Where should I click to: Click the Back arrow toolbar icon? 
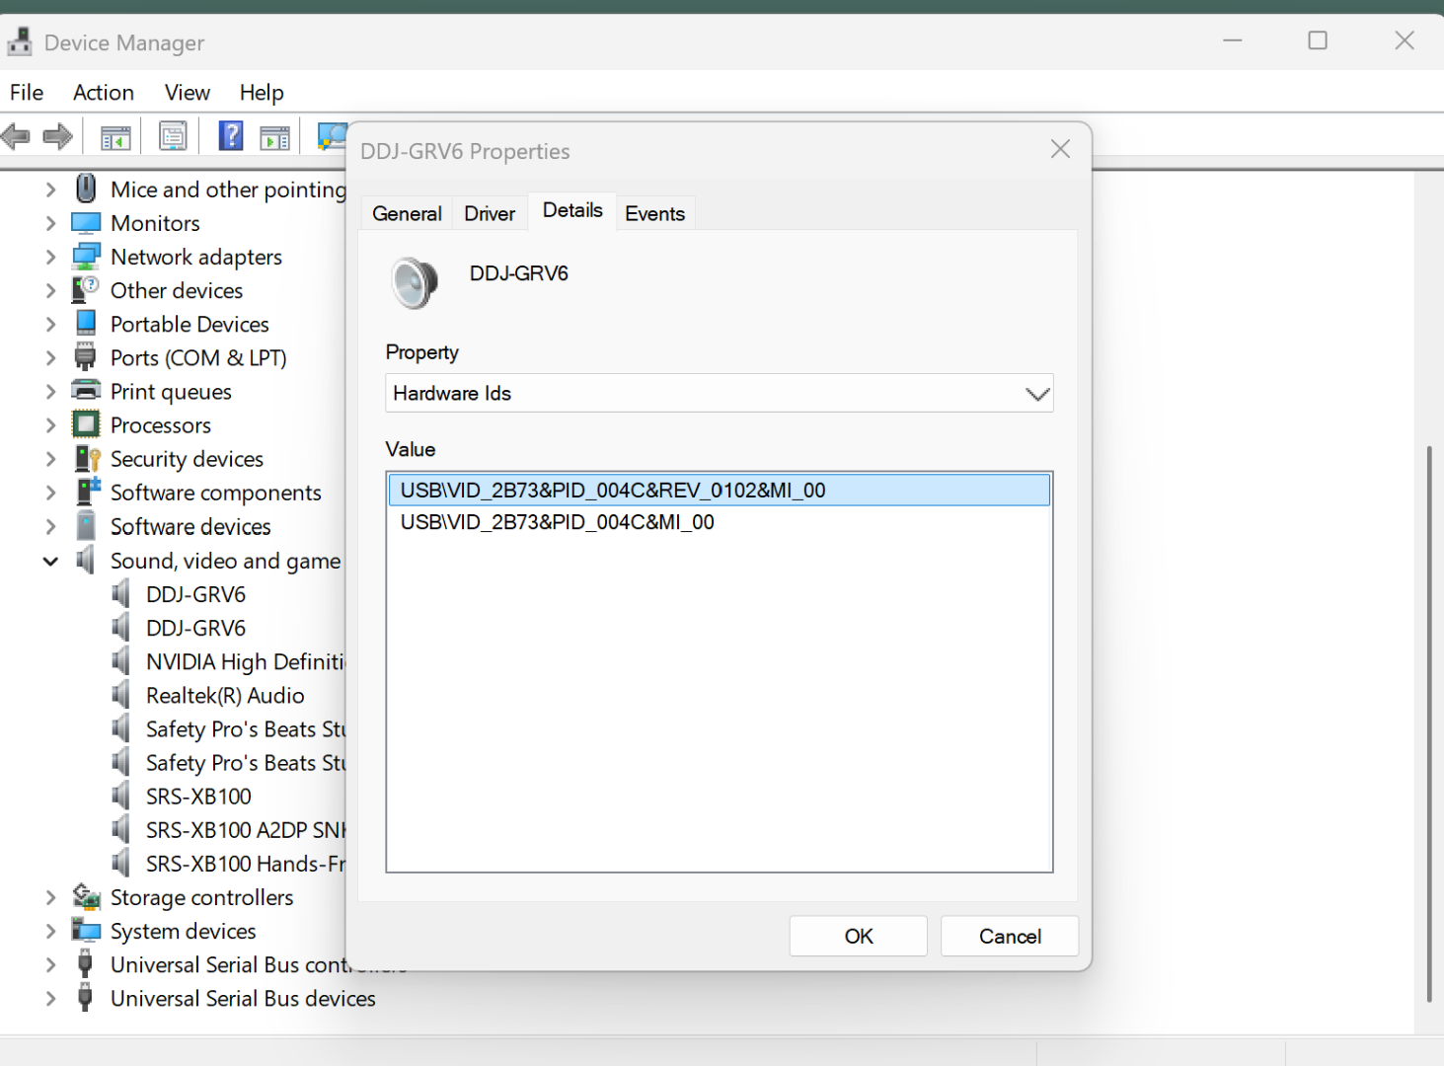17,136
